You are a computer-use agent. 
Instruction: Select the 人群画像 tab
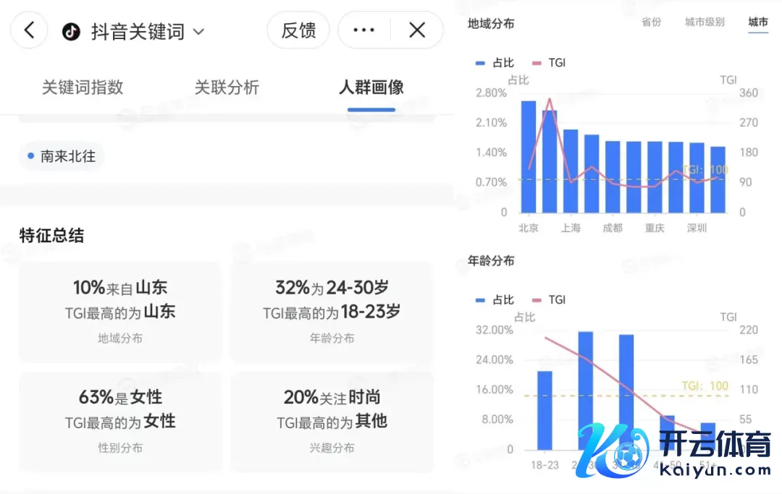pyautogui.click(x=371, y=88)
